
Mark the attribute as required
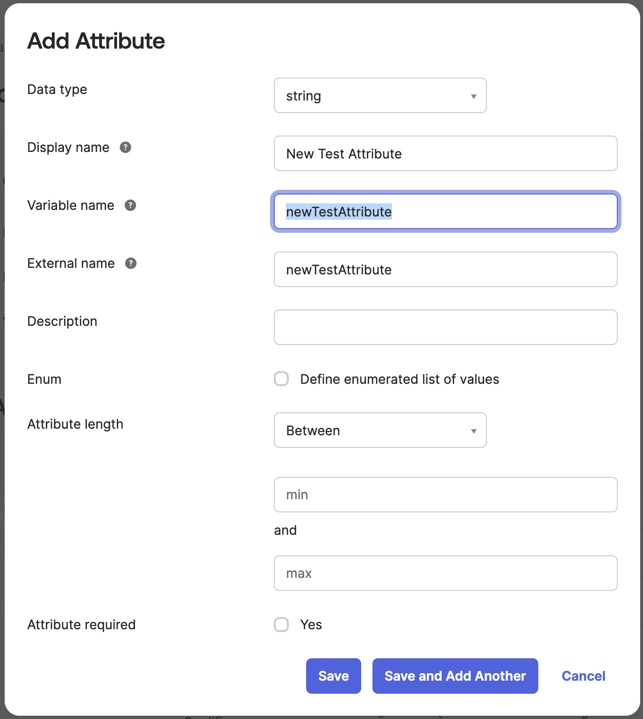[x=281, y=625]
